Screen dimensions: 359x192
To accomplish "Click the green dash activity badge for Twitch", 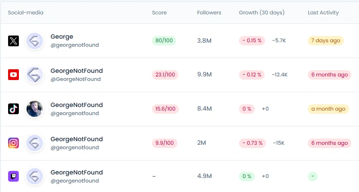I will click(313, 176).
